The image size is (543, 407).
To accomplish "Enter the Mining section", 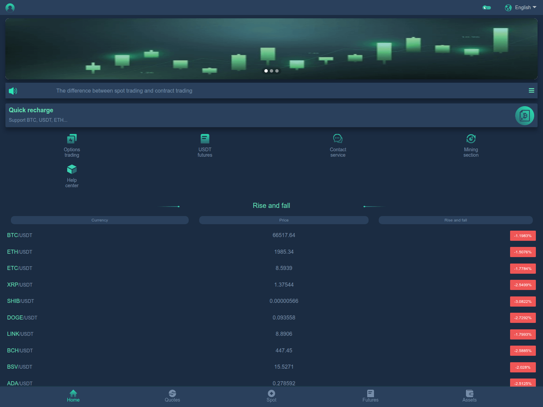I will (x=471, y=145).
